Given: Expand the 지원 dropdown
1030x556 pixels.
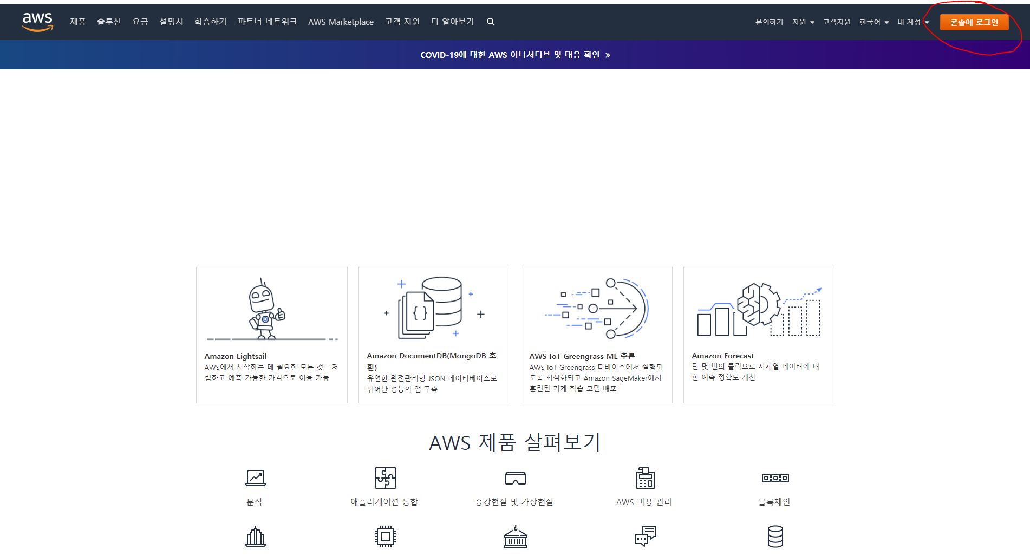Looking at the screenshot, I should pos(803,22).
